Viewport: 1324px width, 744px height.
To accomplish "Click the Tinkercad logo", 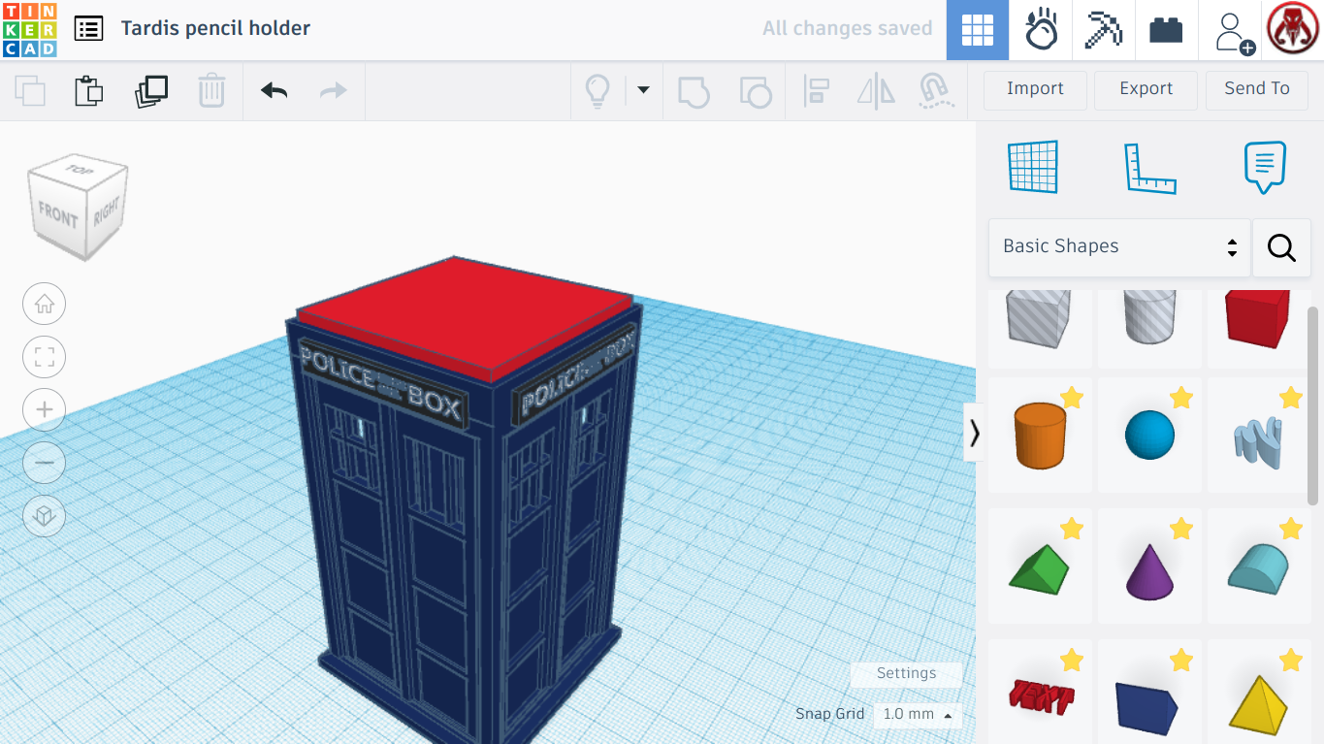I will click(30, 29).
